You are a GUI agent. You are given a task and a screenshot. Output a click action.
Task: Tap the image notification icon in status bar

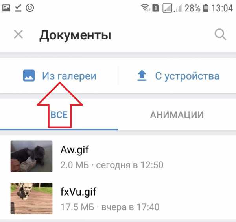[x=6, y=8]
